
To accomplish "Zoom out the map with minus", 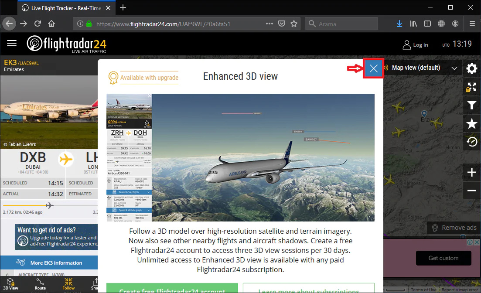I will coord(471,191).
